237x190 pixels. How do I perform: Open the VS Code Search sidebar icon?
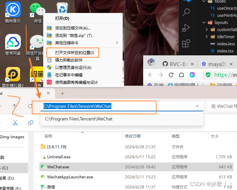click(186, 12)
